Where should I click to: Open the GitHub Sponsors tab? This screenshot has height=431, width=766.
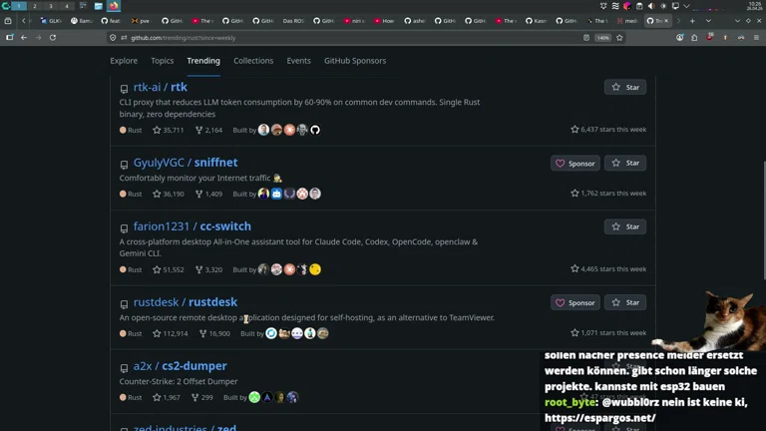pyautogui.click(x=354, y=61)
